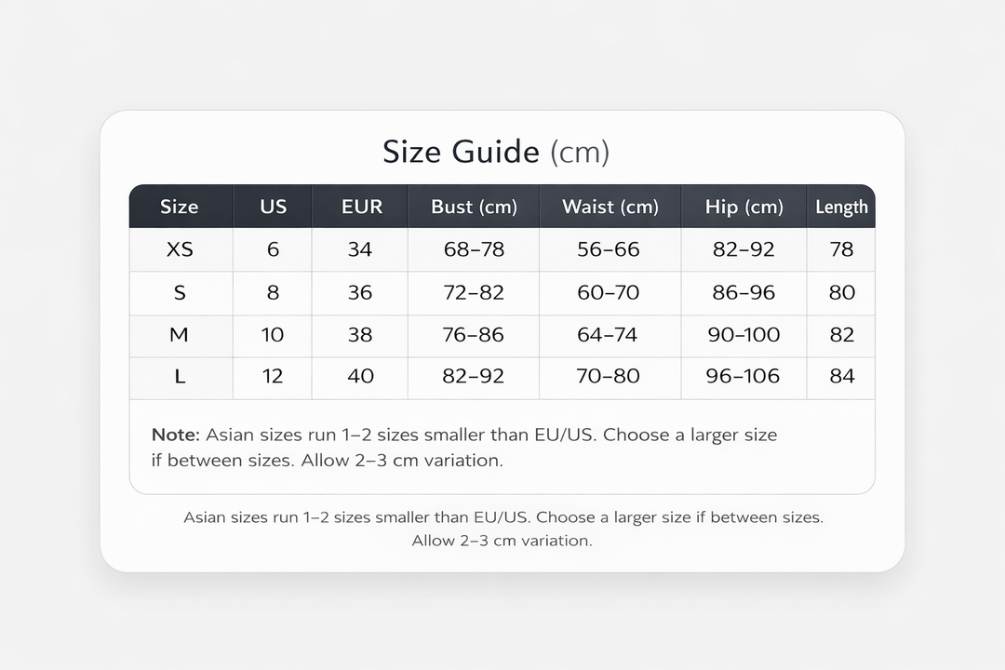Click the Size Guide (cm) title
This screenshot has height=670, width=1005.
tap(496, 152)
